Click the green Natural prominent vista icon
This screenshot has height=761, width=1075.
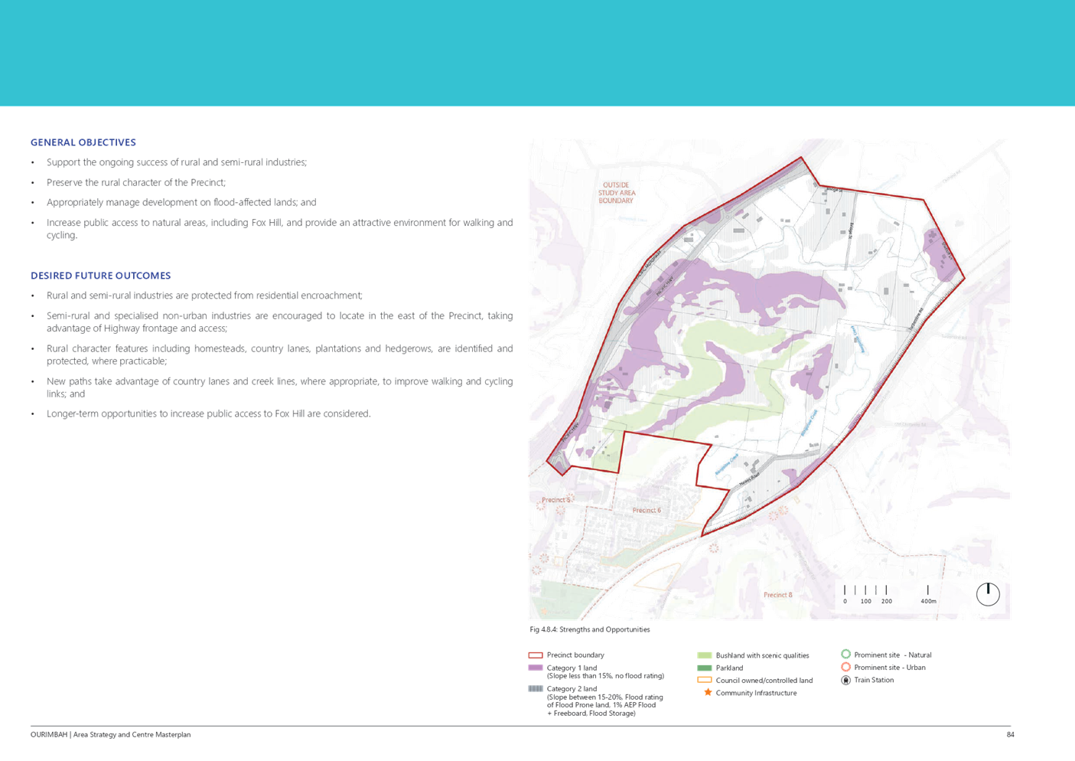pos(846,655)
